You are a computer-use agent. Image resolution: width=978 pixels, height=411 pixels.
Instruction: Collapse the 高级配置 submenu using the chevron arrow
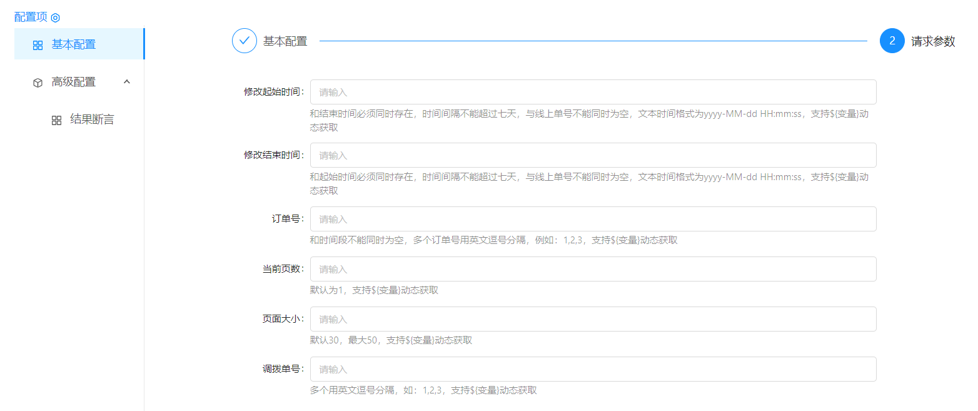tap(127, 82)
